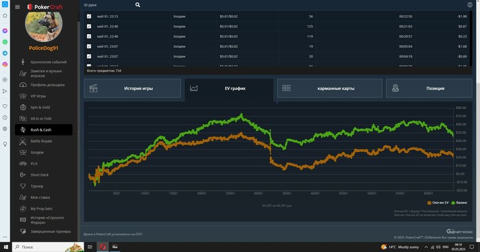
Task: Open Холдем in the left menu
Action: (x=44, y=152)
